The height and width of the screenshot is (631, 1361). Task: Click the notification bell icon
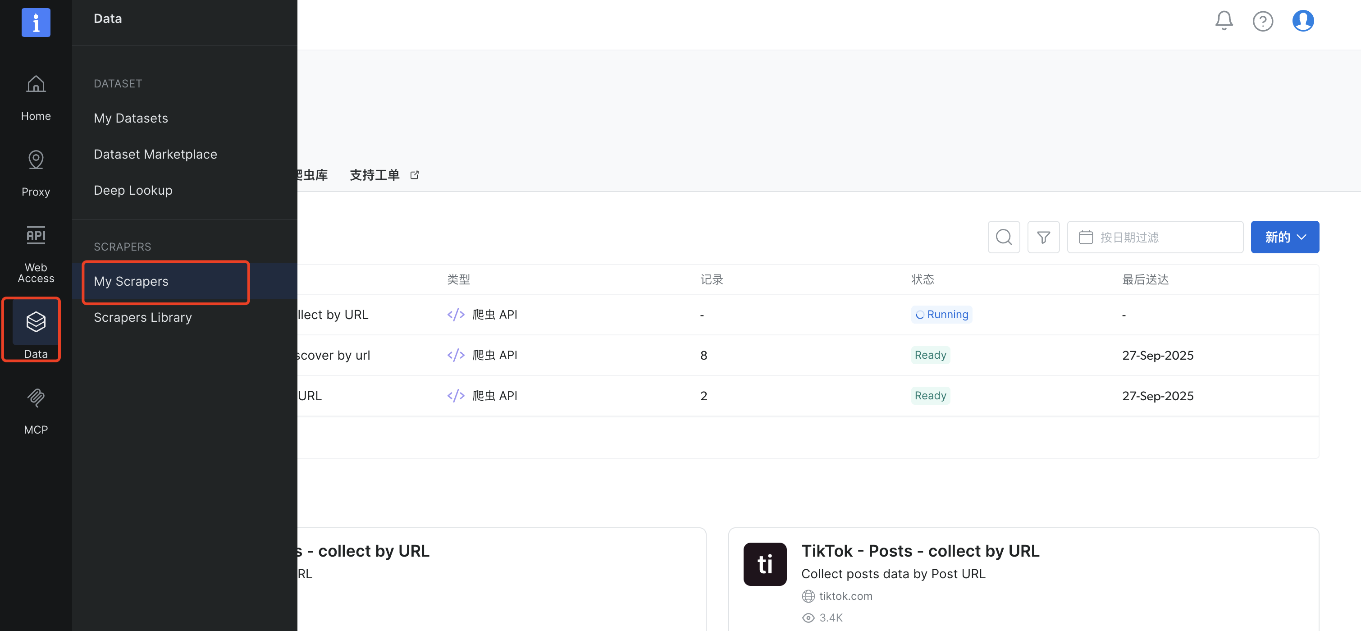pyautogui.click(x=1224, y=21)
